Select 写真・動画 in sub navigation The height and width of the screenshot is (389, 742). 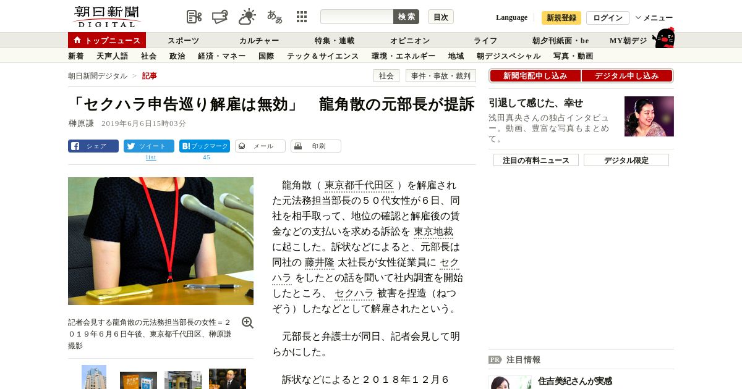[573, 56]
